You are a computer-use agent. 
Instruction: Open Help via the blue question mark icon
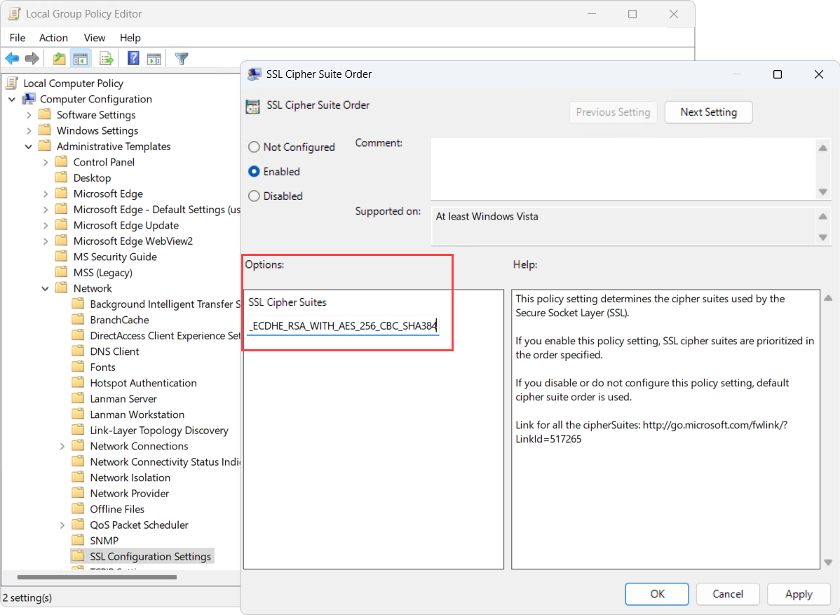(133, 59)
